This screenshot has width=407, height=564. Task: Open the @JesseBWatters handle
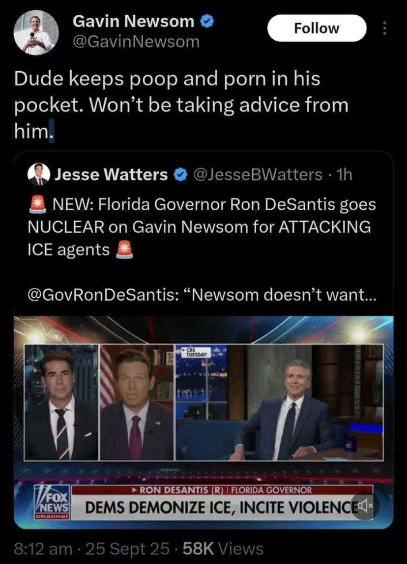(x=258, y=175)
